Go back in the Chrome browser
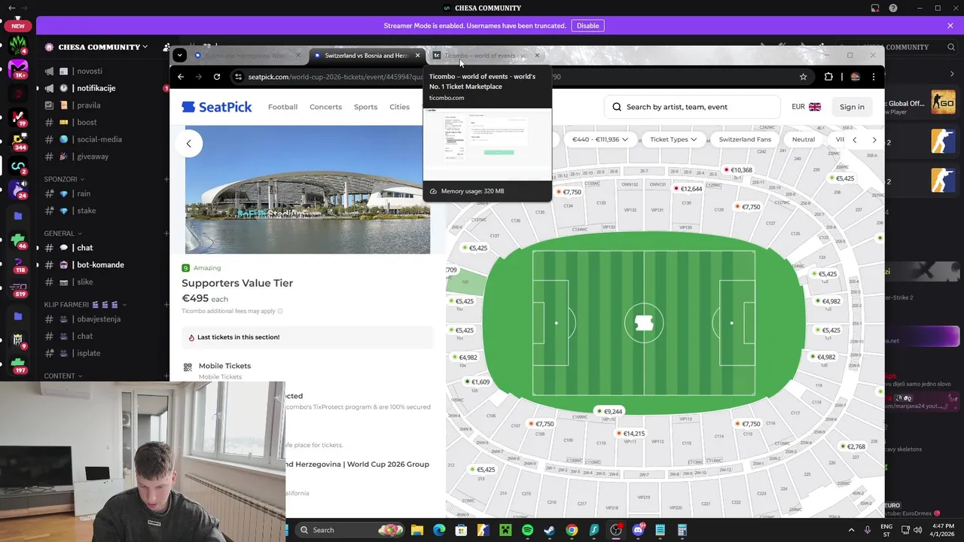Image resolution: width=964 pixels, height=542 pixels. point(181,77)
